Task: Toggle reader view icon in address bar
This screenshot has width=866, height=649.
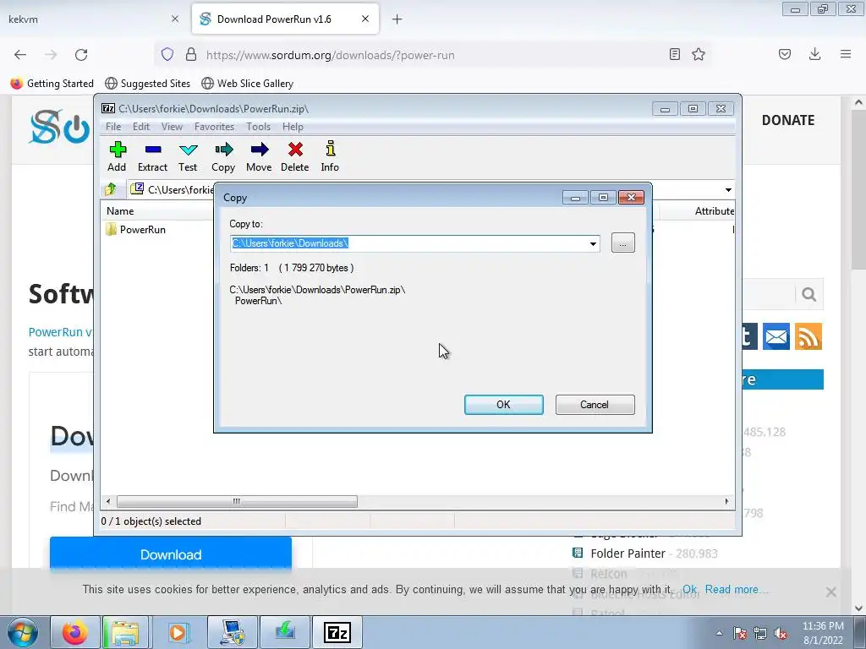Action: (x=674, y=54)
